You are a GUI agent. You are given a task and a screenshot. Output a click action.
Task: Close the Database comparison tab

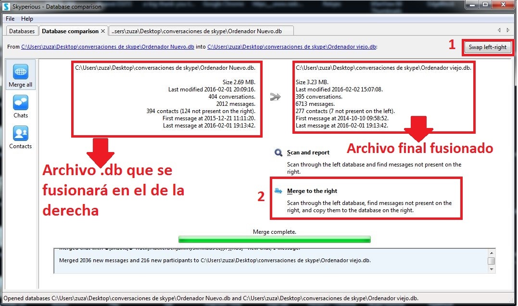pyautogui.click(x=103, y=31)
